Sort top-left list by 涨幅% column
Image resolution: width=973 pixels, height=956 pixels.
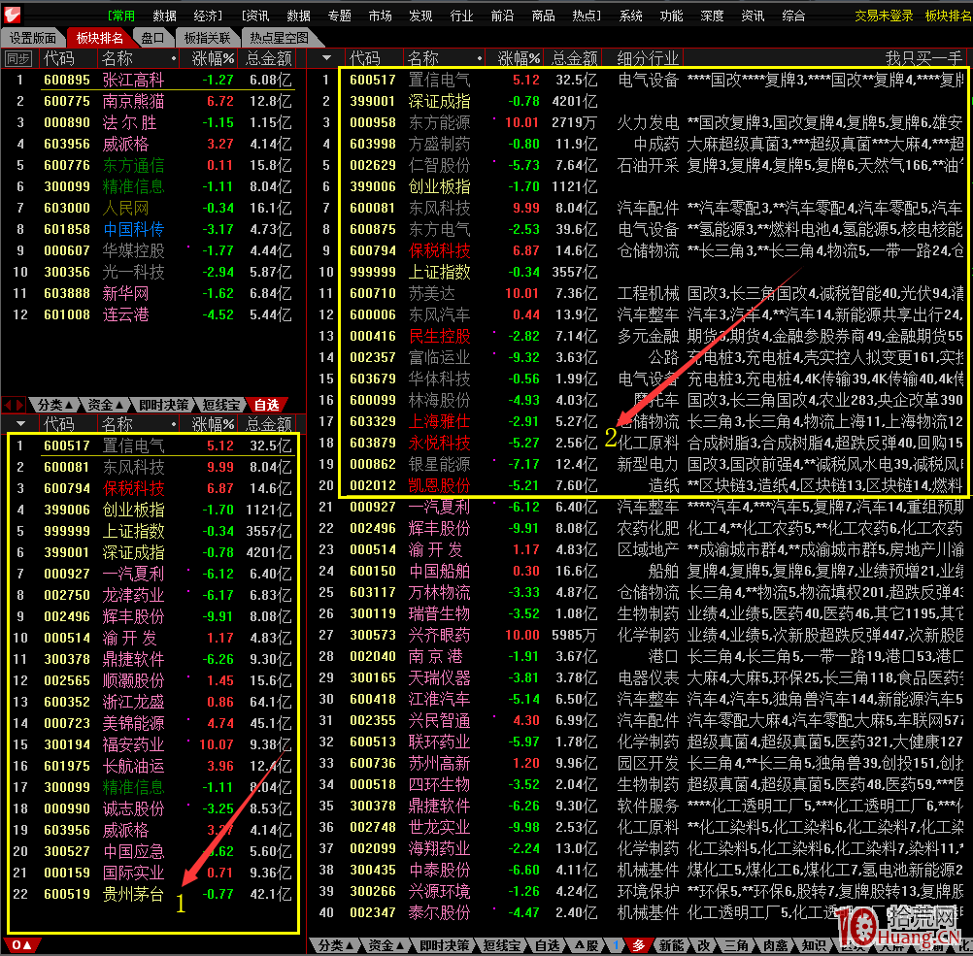(x=213, y=58)
